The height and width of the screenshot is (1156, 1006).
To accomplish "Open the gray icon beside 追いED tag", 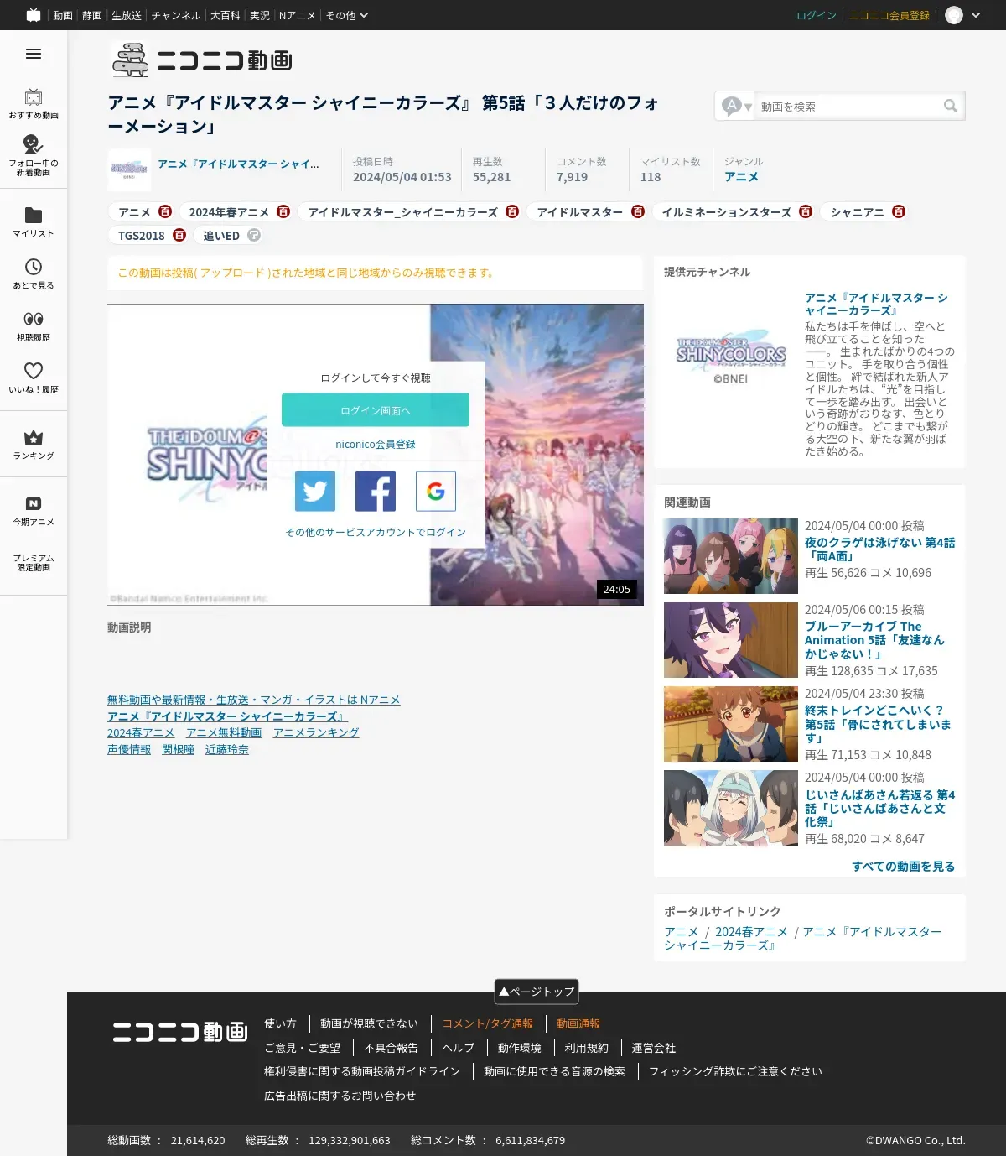I will click(x=254, y=235).
